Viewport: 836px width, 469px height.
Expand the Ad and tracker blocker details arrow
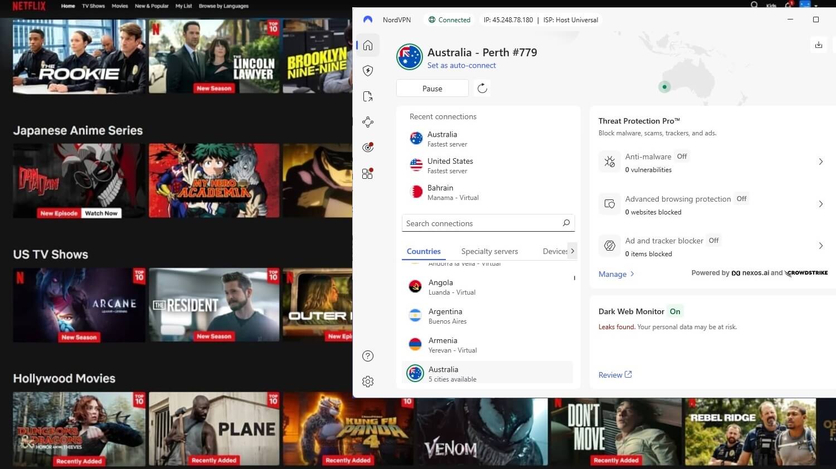pos(821,245)
